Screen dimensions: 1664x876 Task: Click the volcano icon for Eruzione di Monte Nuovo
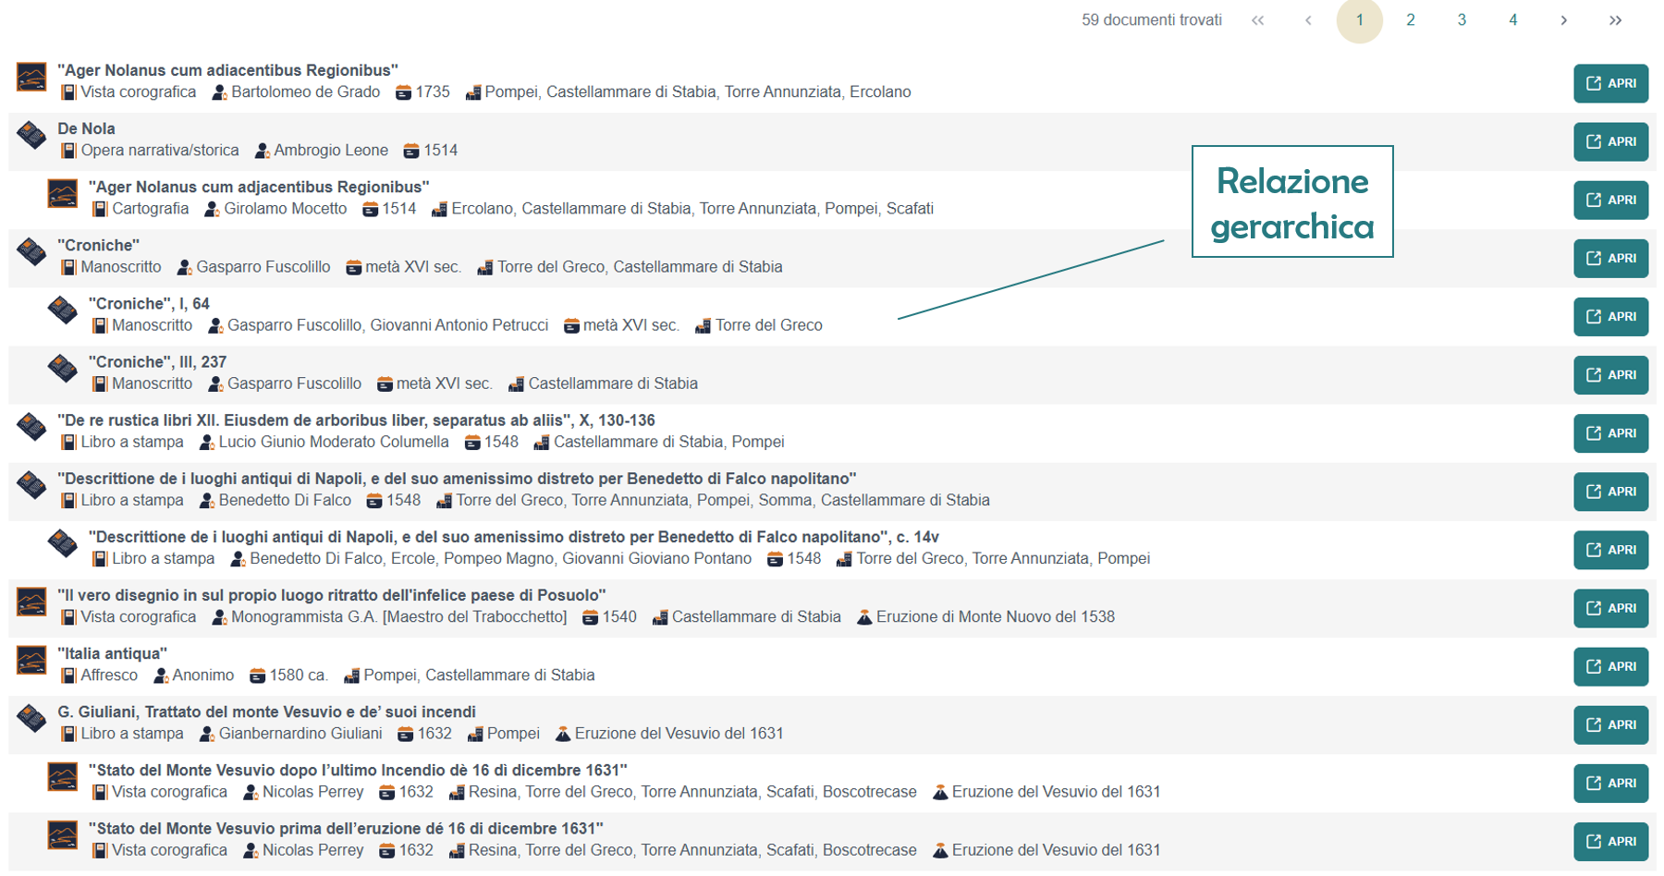pyautogui.click(x=864, y=617)
